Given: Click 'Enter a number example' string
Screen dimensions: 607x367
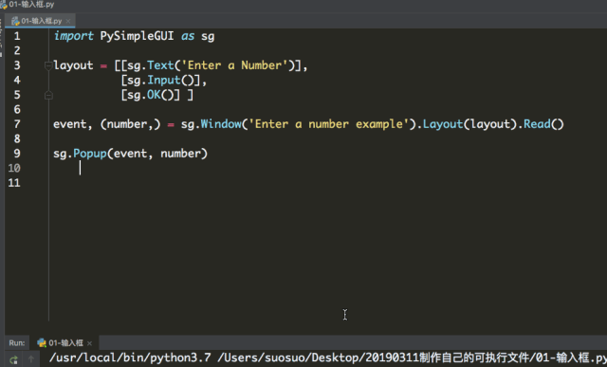Looking at the screenshot, I should pos(329,124).
